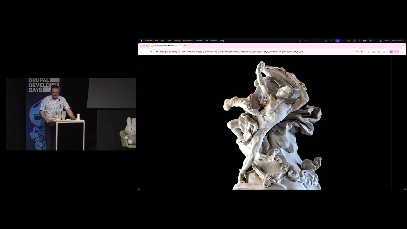Image resolution: width=407 pixels, height=229 pixels.
Task: Open the History menu
Action: (x=177, y=41)
